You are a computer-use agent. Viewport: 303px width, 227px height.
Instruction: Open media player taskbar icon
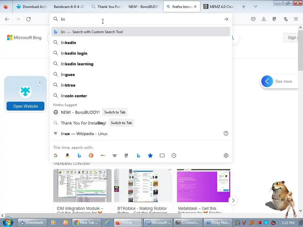point(53,223)
